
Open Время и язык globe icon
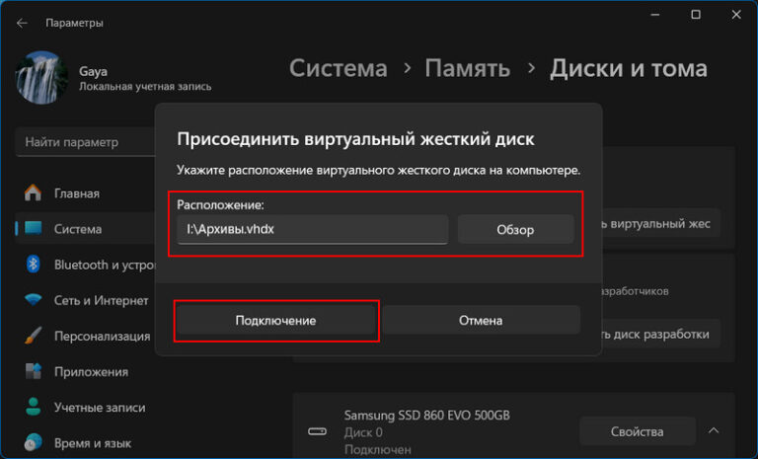tap(34, 443)
